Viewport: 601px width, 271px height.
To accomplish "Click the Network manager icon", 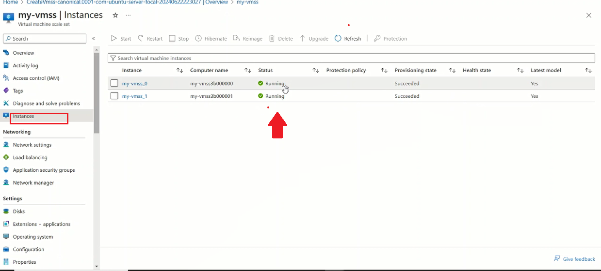I will tap(6, 182).
